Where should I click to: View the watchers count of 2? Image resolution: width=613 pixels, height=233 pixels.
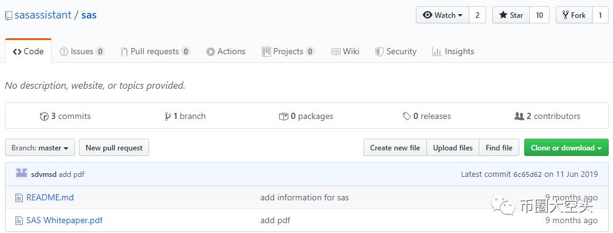tap(477, 15)
